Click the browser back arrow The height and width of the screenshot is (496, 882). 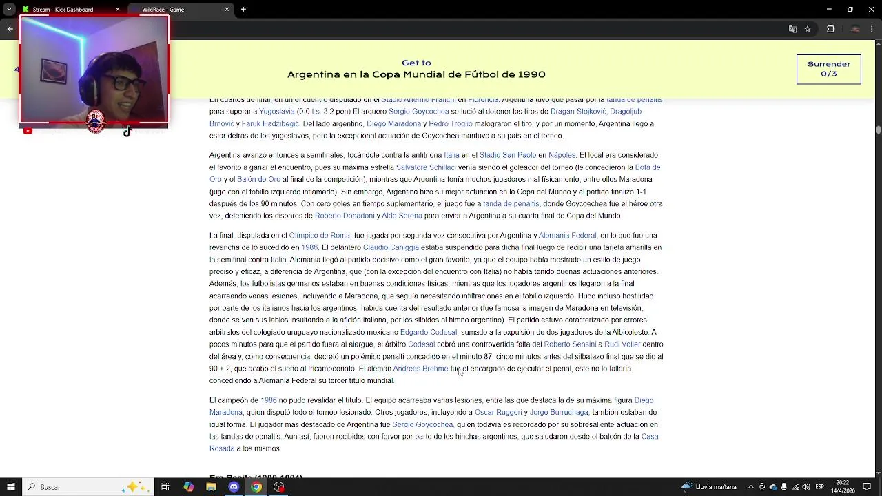10,29
